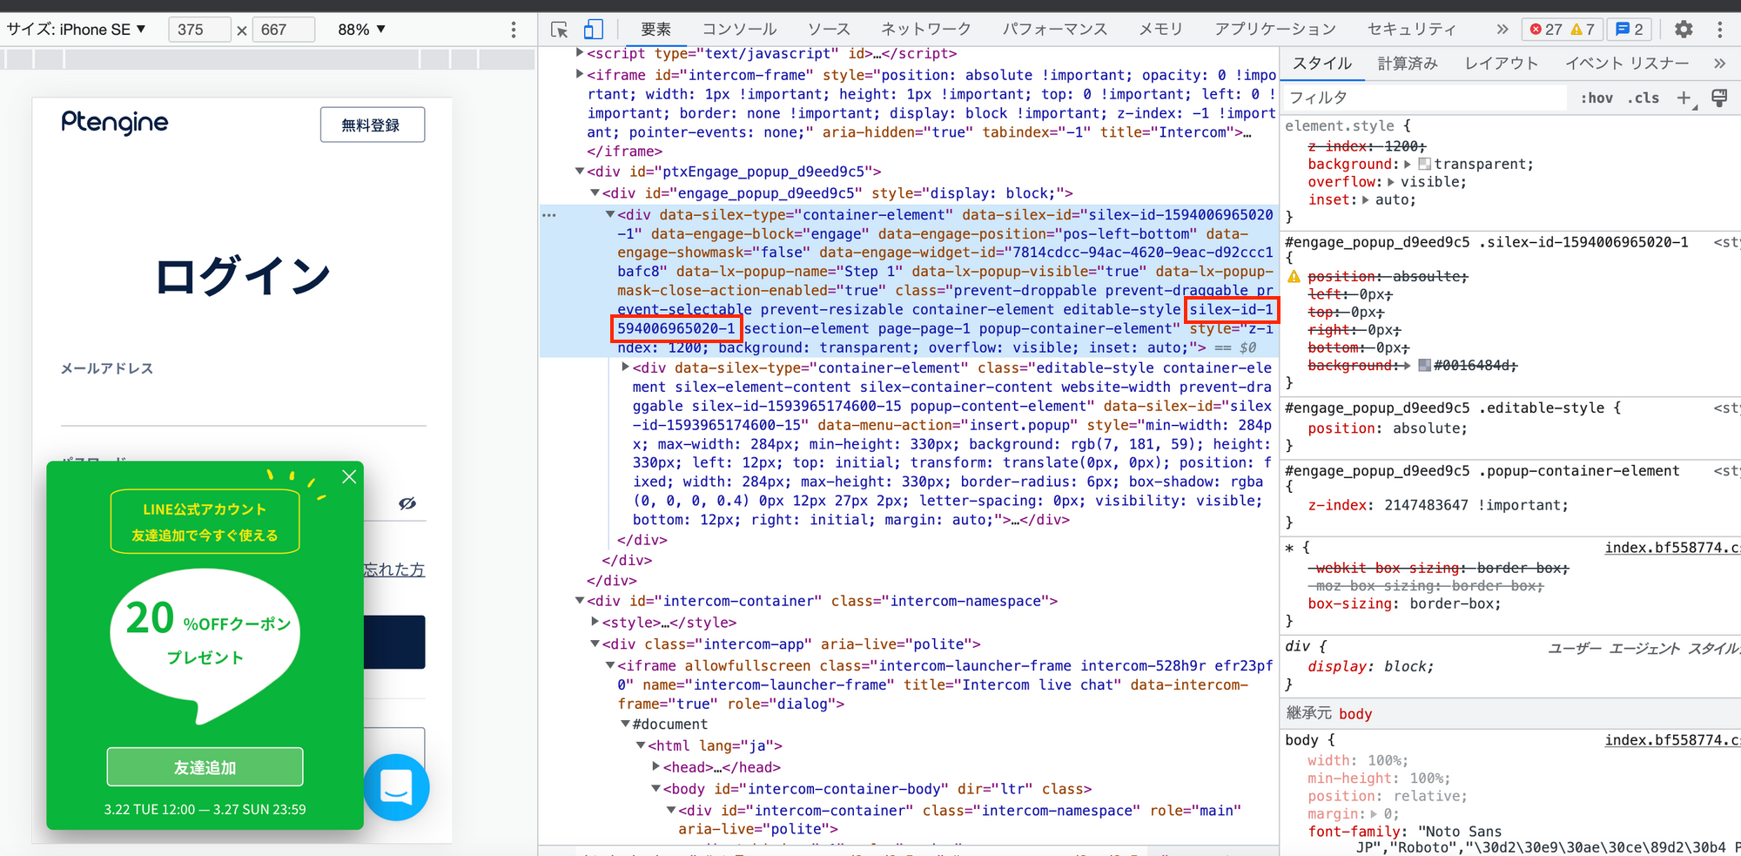This screenshot has height=856, width=1741.
Task: Expand the style element node
Action: (x=595, y=623)
